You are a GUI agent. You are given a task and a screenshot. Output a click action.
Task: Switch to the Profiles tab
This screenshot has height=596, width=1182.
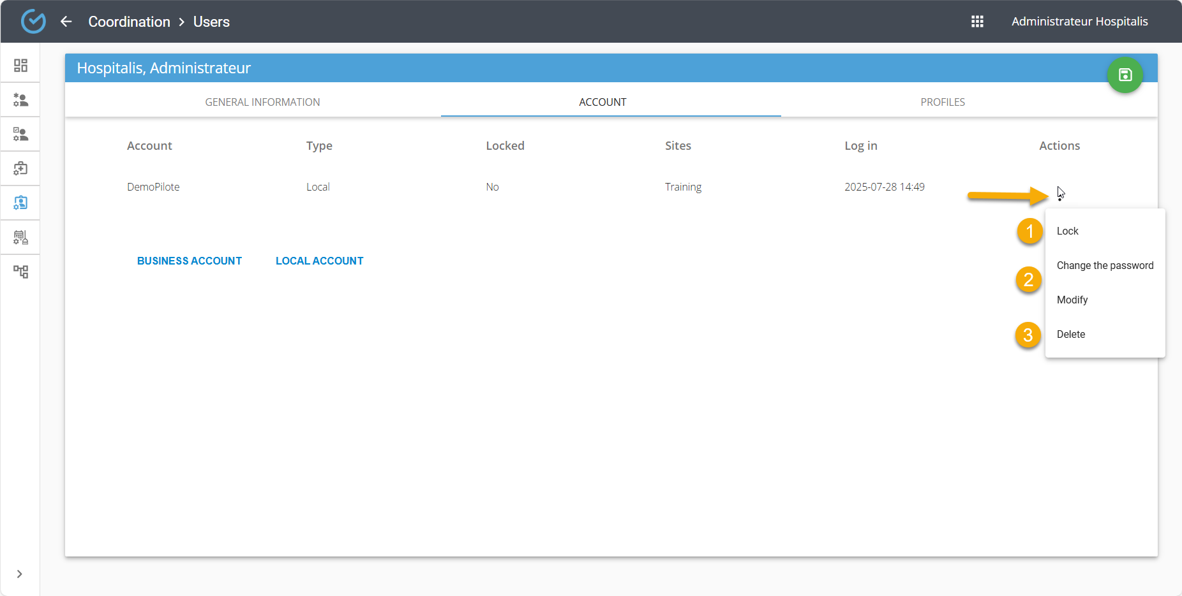942,102
